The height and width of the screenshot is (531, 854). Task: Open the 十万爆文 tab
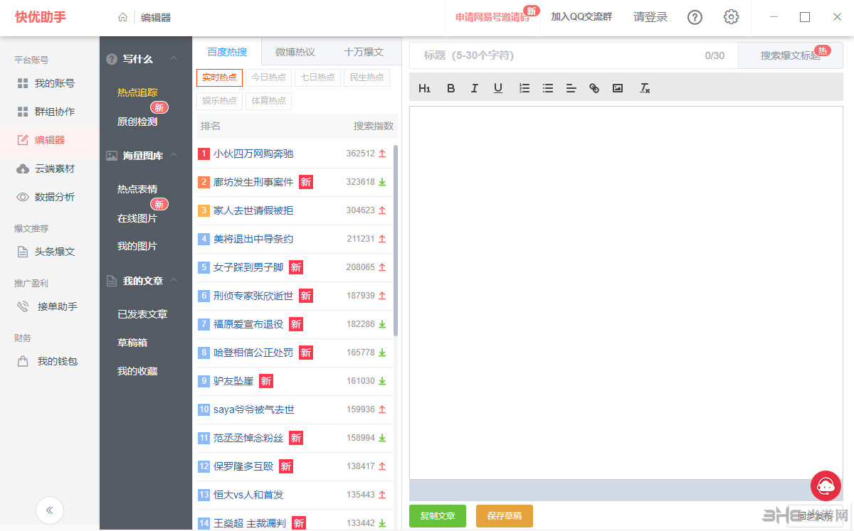tap(363, 51)
